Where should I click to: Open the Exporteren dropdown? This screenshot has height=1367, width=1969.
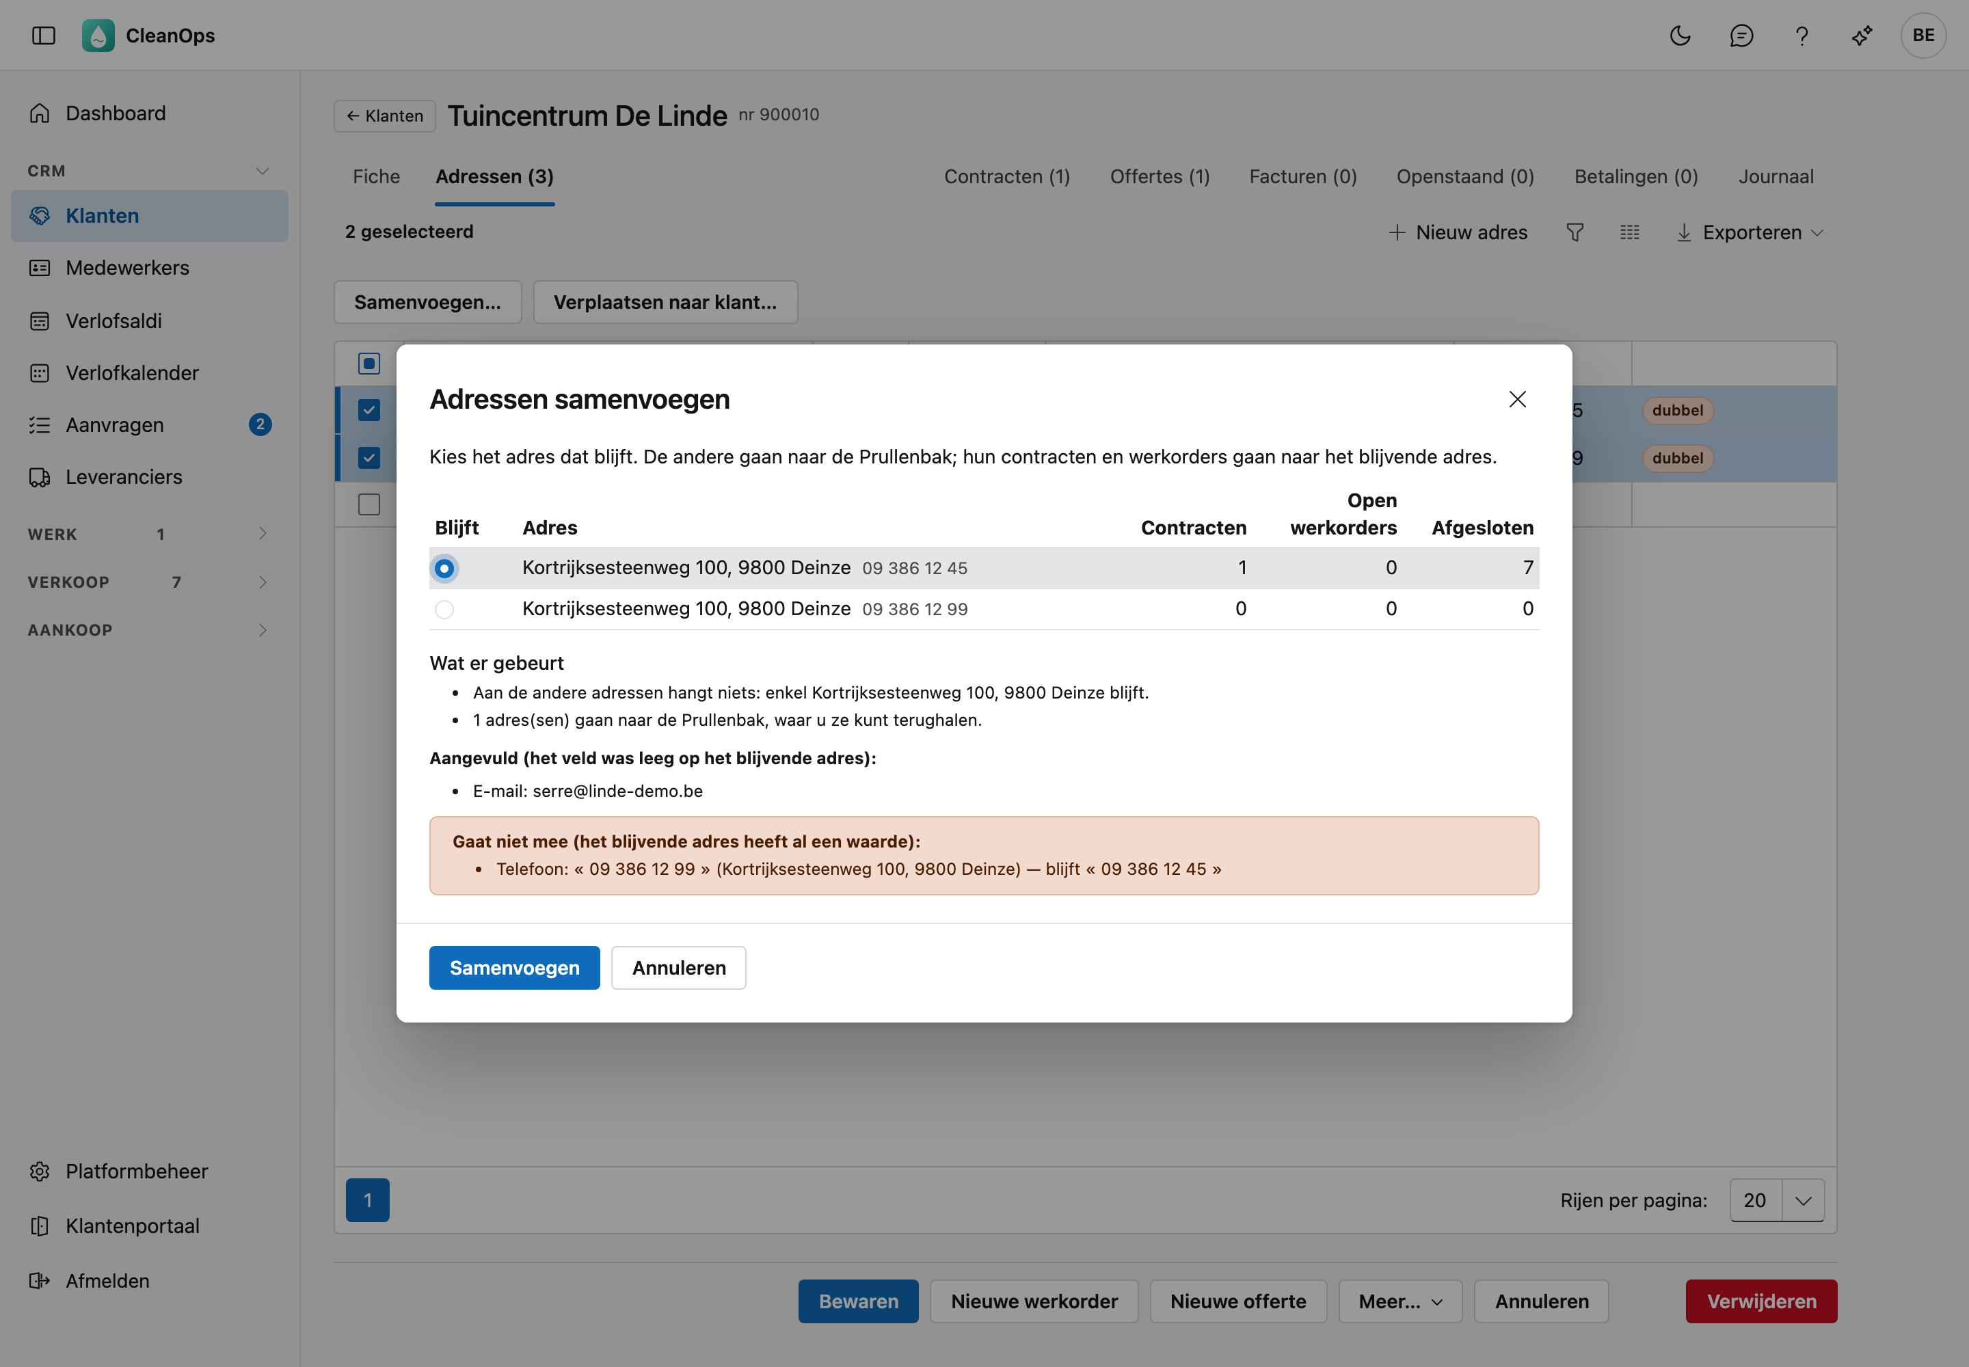pyautogui.click(x=1750, y=232)
